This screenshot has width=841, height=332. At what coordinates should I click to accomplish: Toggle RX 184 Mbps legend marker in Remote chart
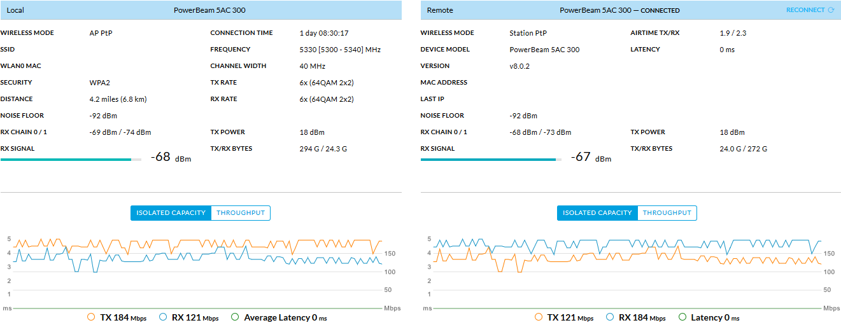point(610,317)
